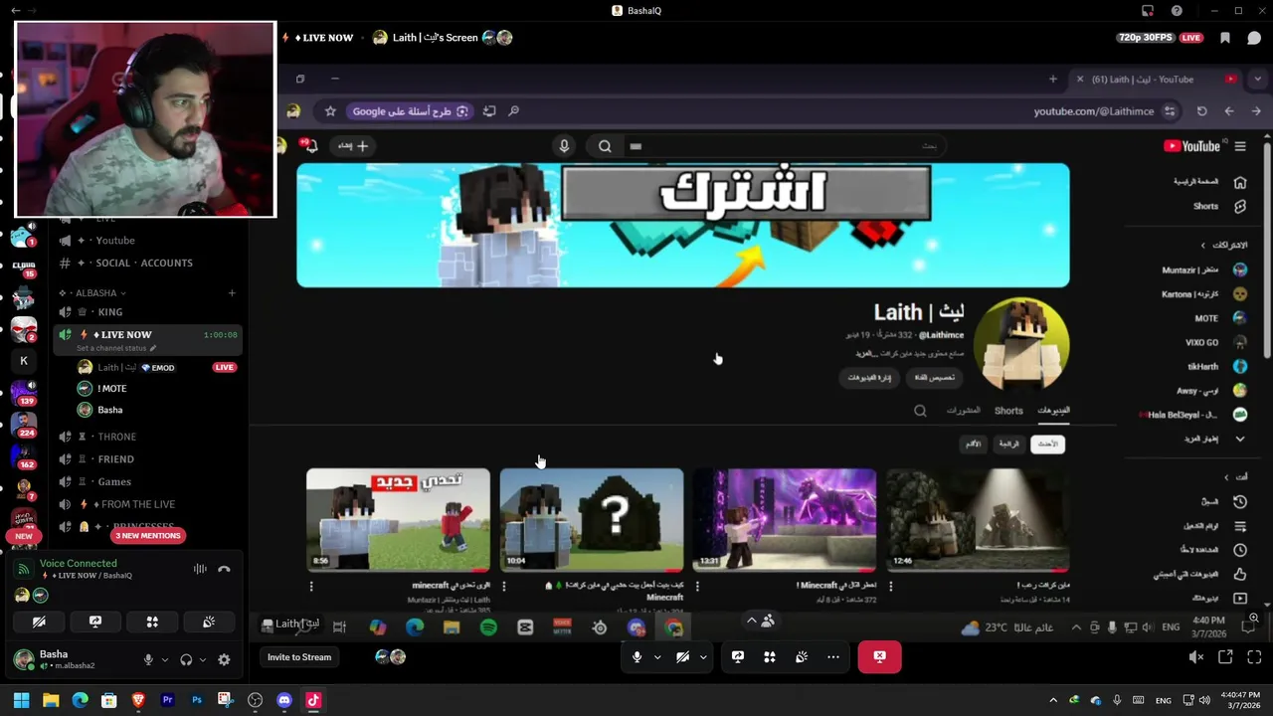Click the YouTube logo in streamed browser

[1191, 146]
